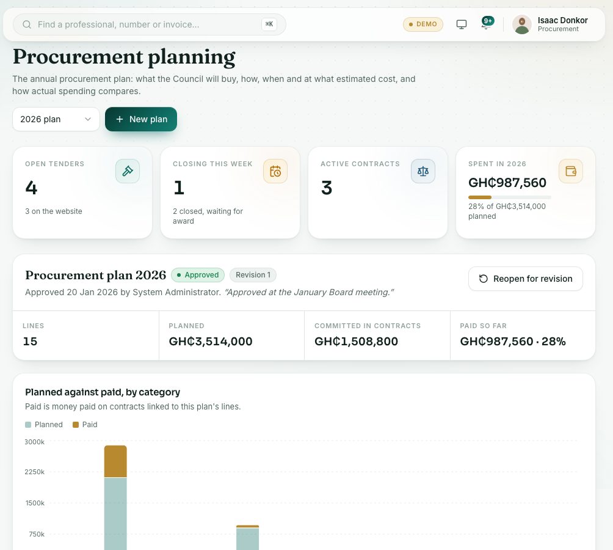Image resolution: width=613 pixels, height=550 pixels.
Task: Click the Closing This Week count 1
Action: pyautogui.click(x=179, y=188)
